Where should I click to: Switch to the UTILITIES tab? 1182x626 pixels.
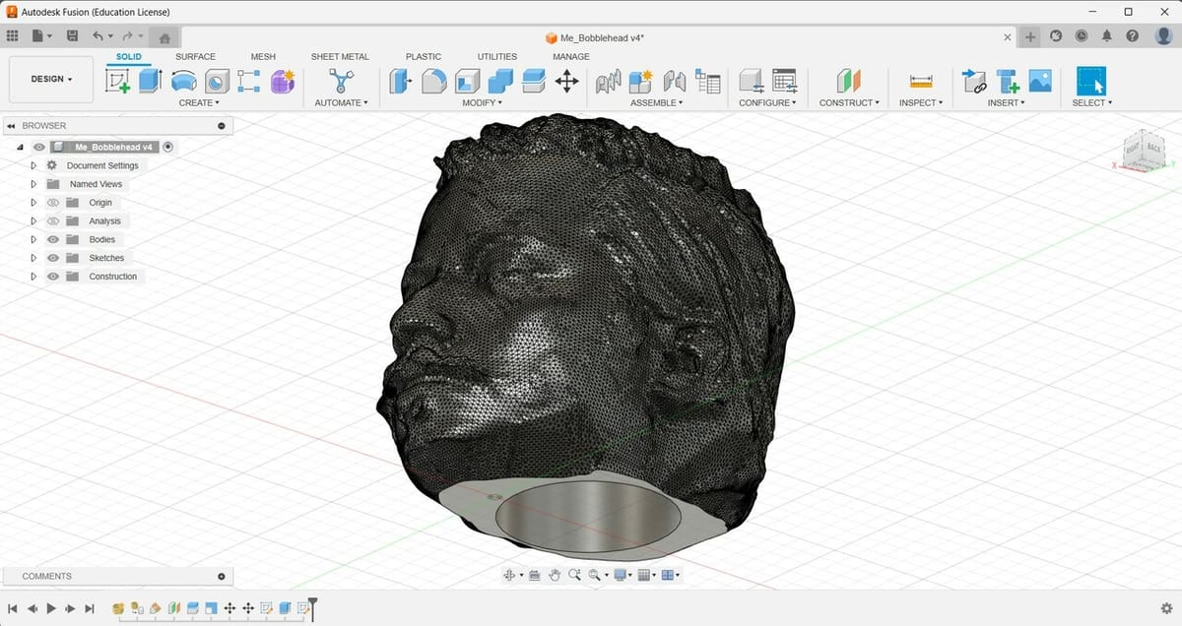(x=497, y=57)
